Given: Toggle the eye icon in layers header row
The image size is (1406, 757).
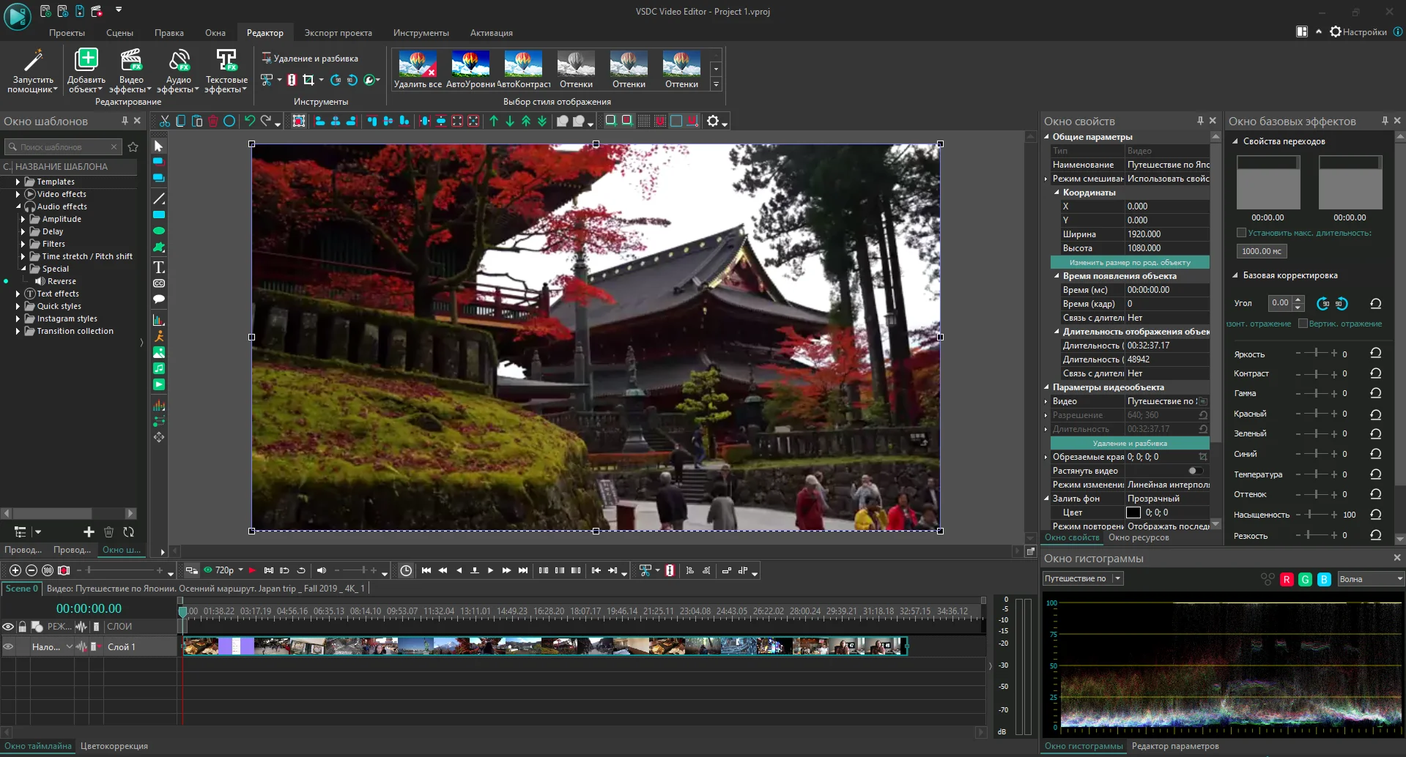Looking at the screenshot, I should click(x=8, y=627).
